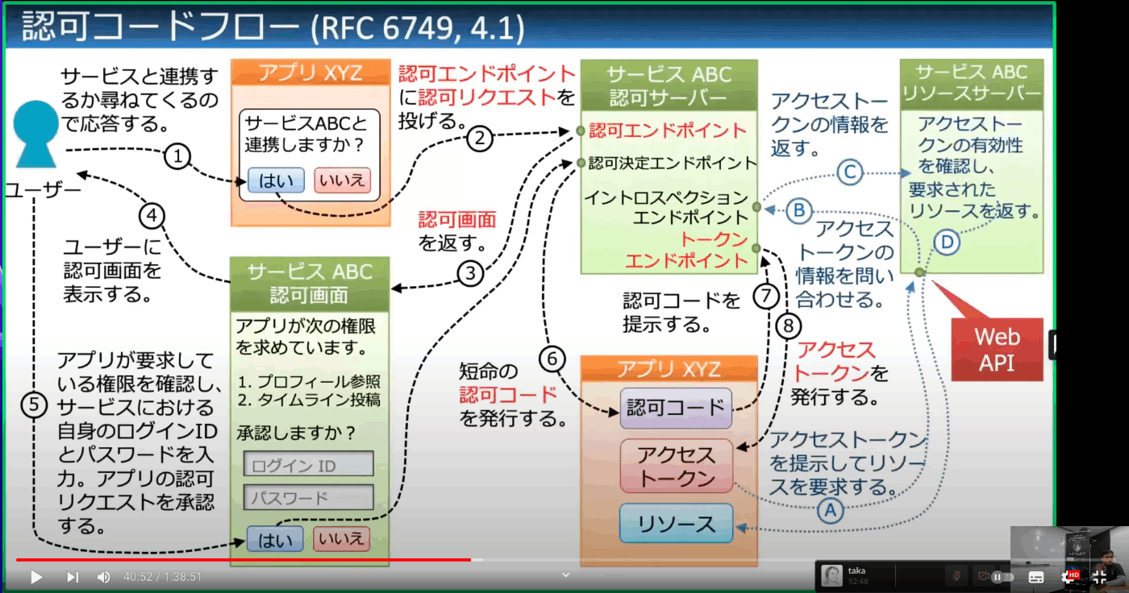
Task: Click the パスワード input field
Action: 308,497
